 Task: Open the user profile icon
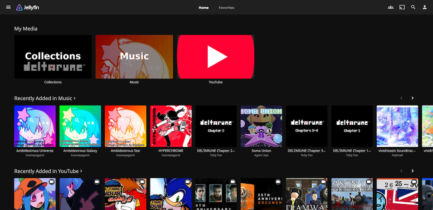pyautogui.click(x=425, y=7)
